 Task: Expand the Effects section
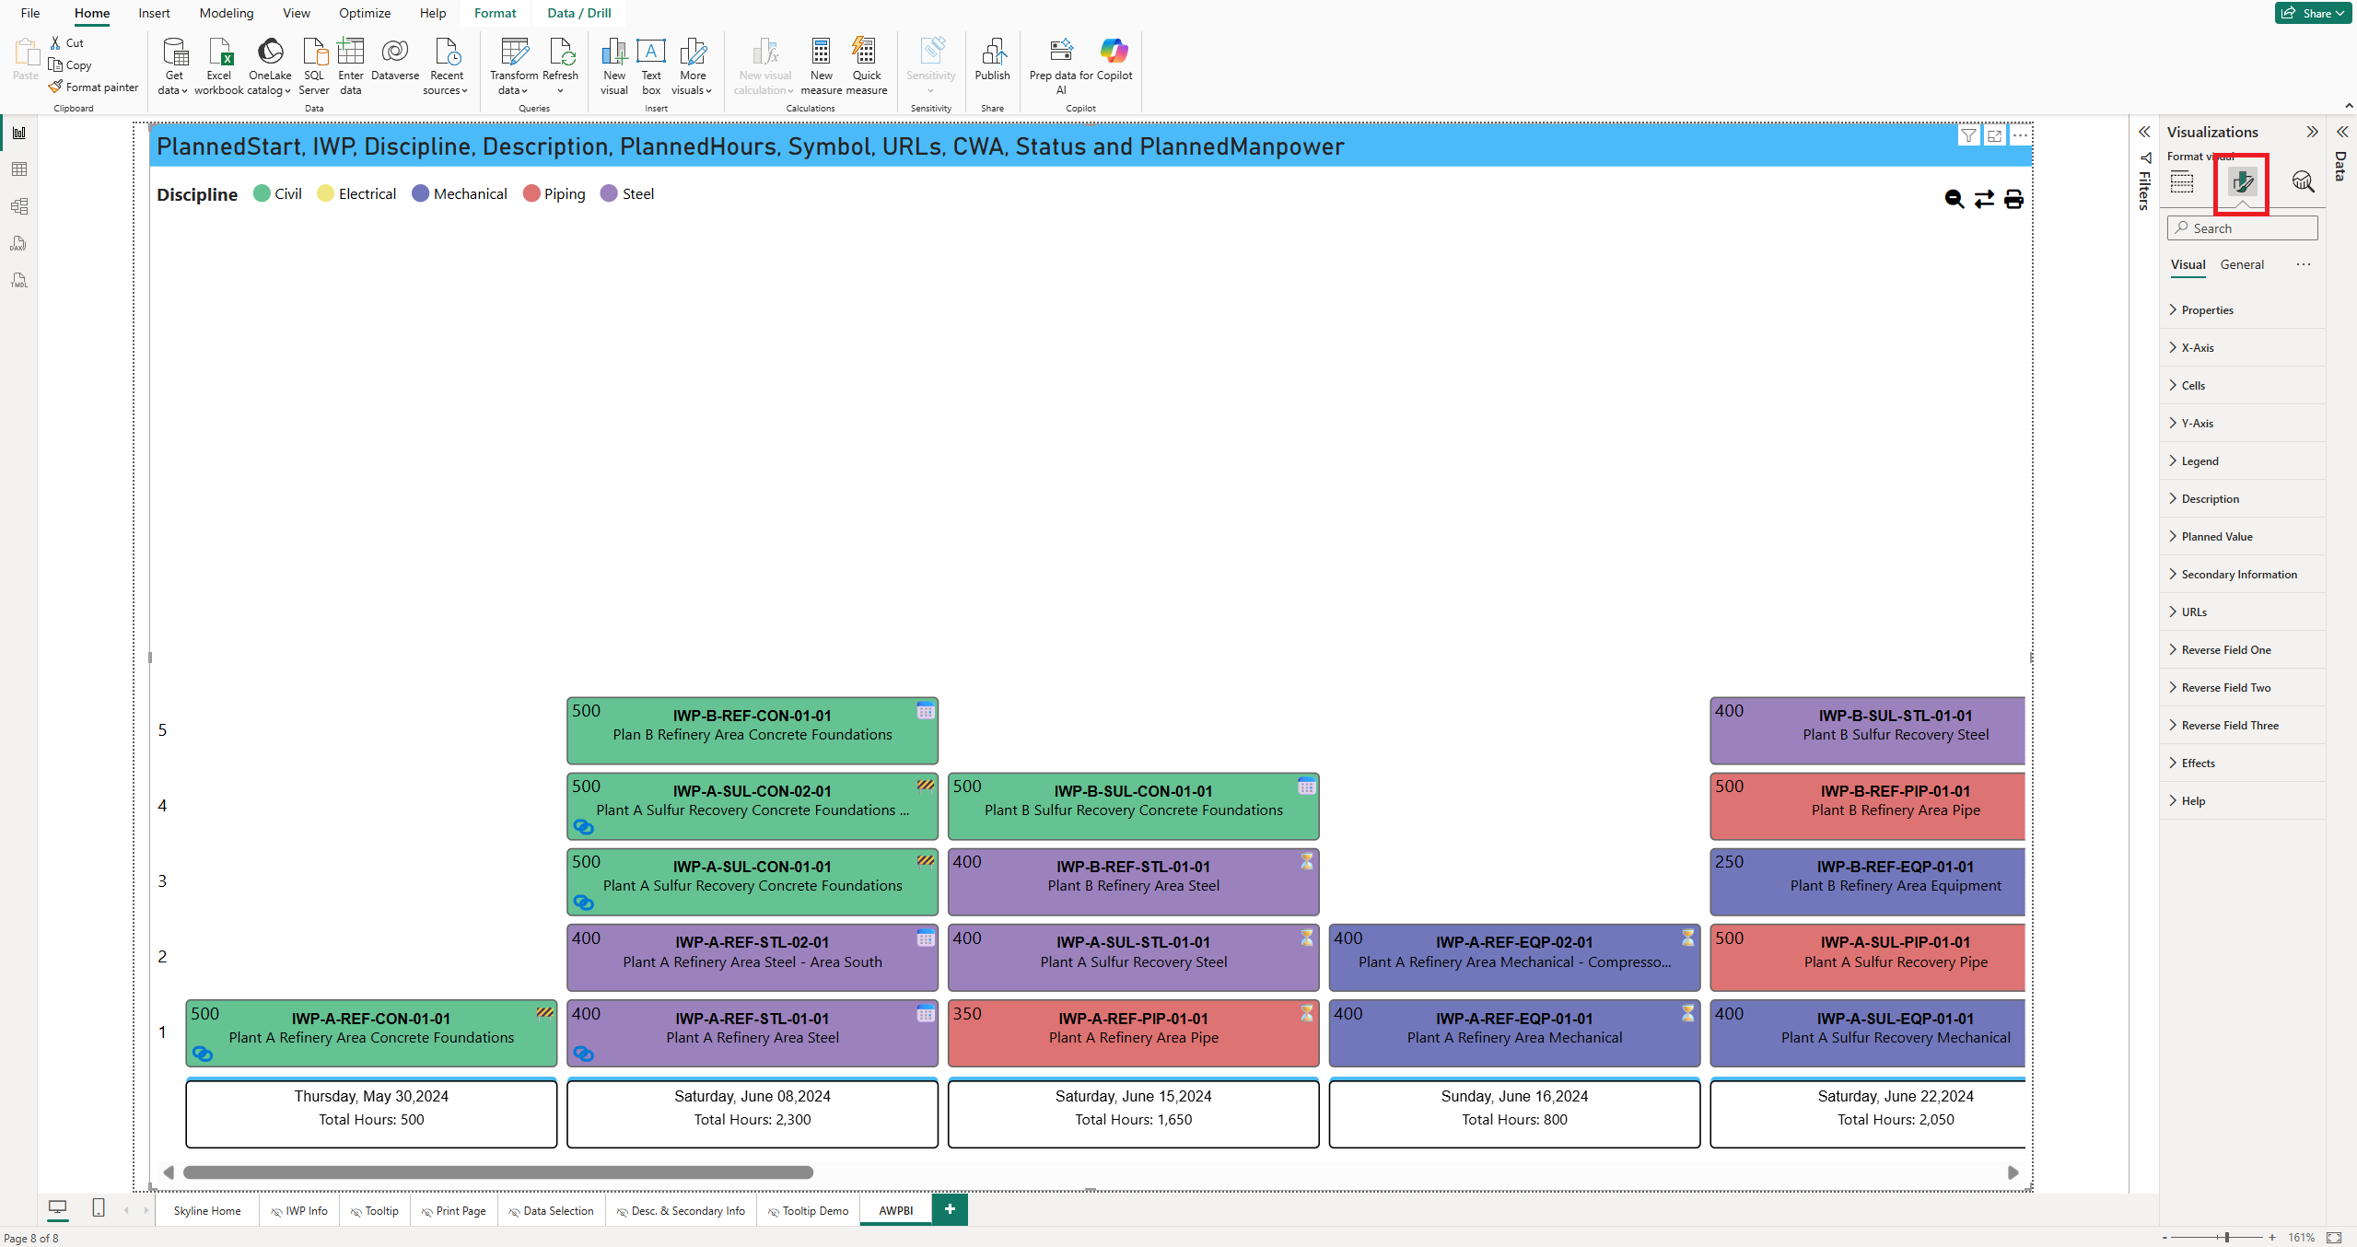[2242, 763]
